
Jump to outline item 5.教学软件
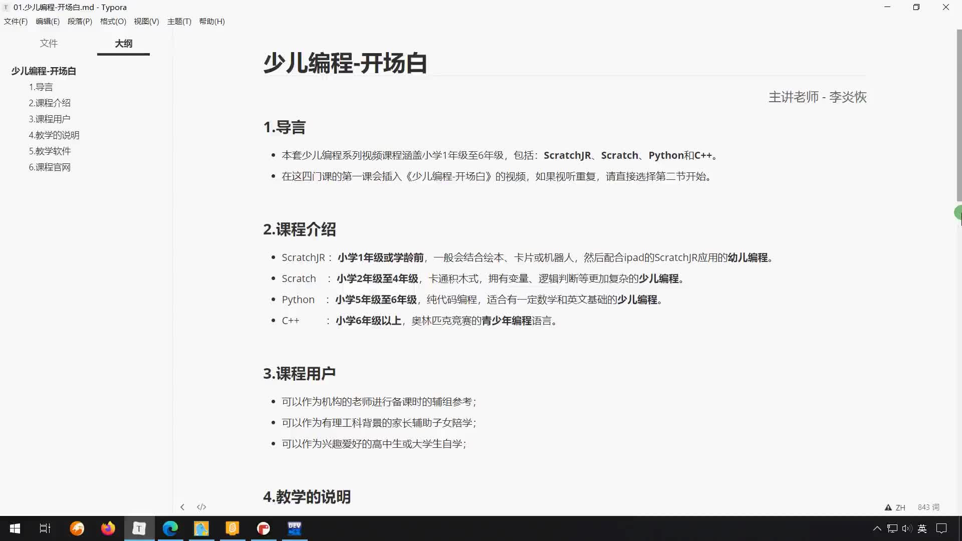coord(50,151)
